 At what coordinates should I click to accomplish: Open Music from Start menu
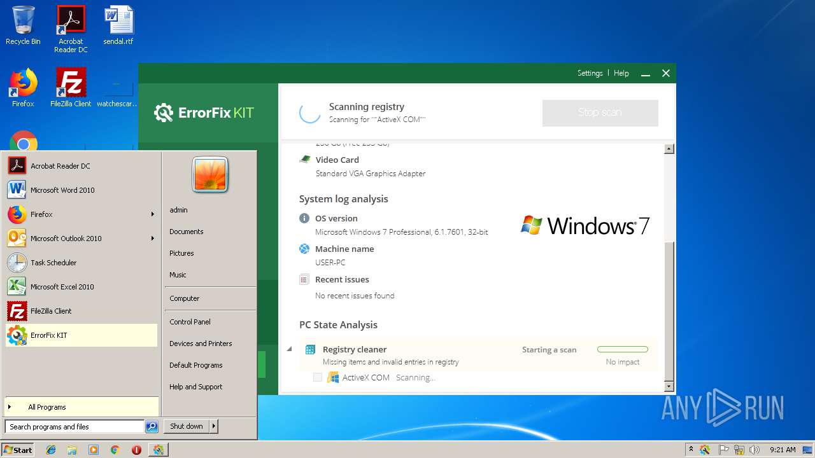point(178,275)
